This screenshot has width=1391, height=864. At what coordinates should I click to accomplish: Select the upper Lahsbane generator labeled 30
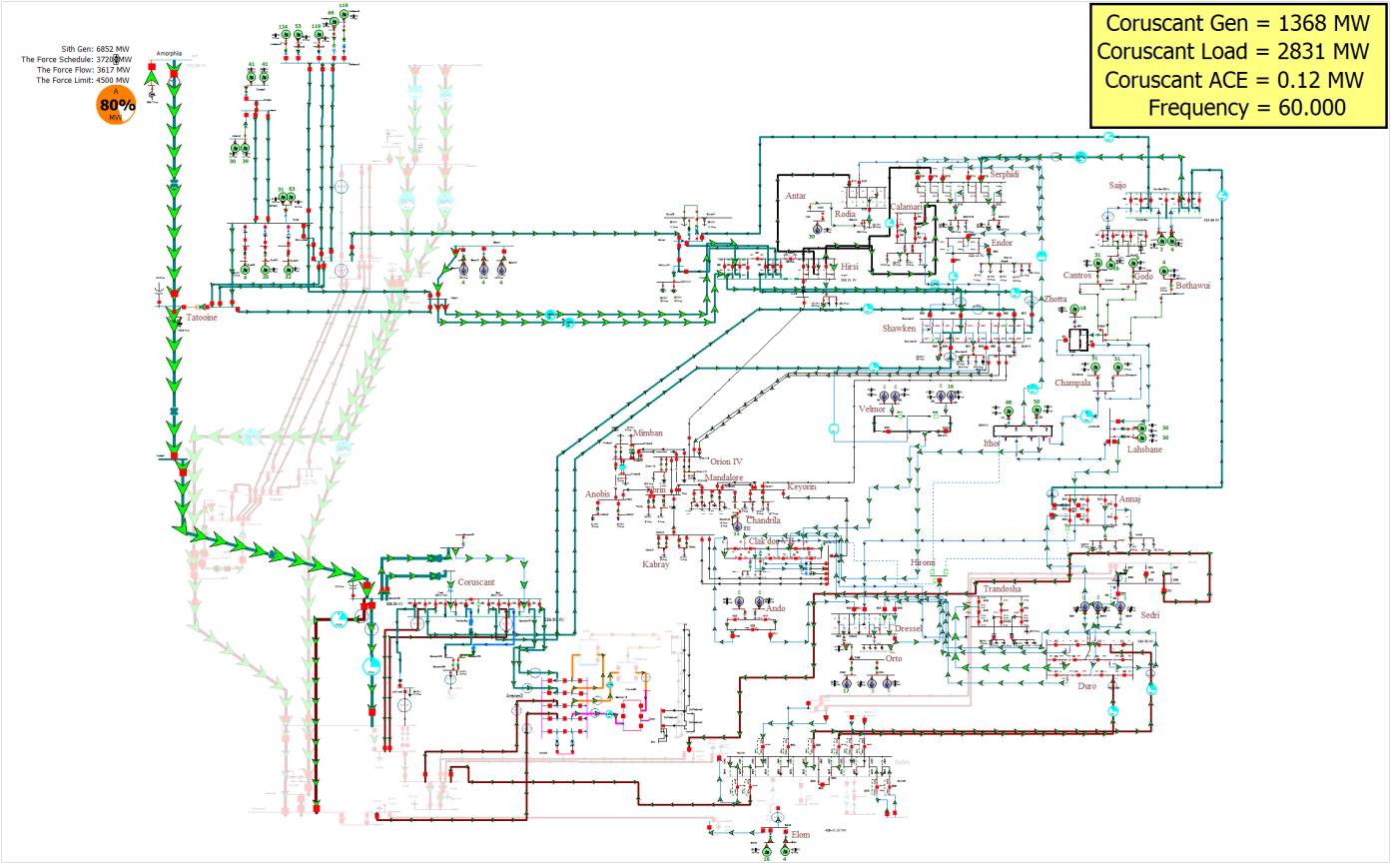coord(1139,428)
